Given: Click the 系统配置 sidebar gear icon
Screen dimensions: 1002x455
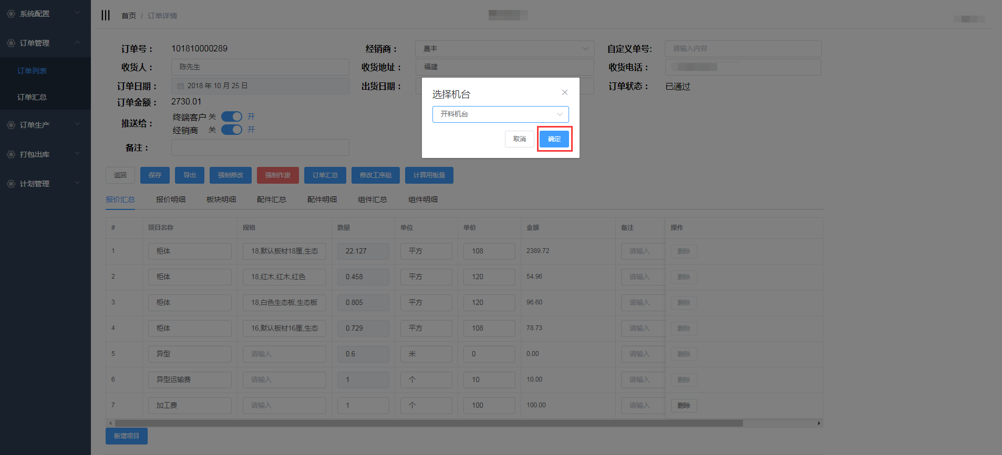Looking at the screenshot, I should pyautogui.click(x=11, y=14).
